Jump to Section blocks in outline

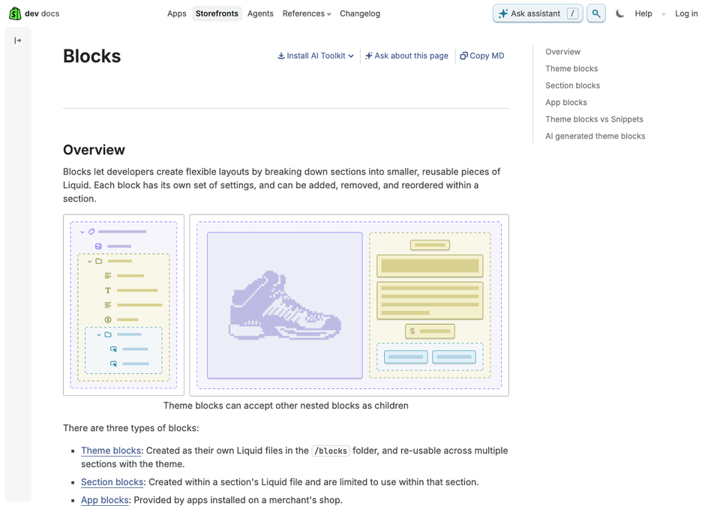[572, 85]
